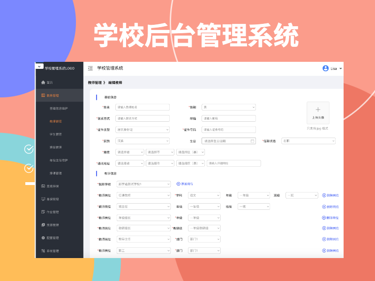Select 学生管理 in sidebar
The height and width of the screenshot is (281, 375).
[55, 134]
